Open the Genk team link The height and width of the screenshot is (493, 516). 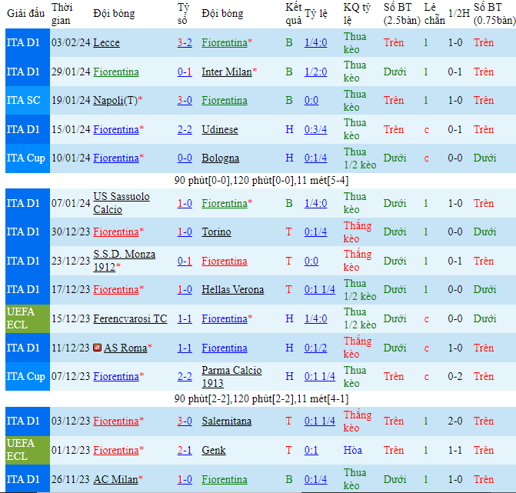[x=213, y=450]
